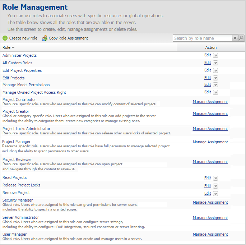The height and width of the screenshot is (245, 246).
Task: Edit the Edit Projects role
Action: coord(208,78)
